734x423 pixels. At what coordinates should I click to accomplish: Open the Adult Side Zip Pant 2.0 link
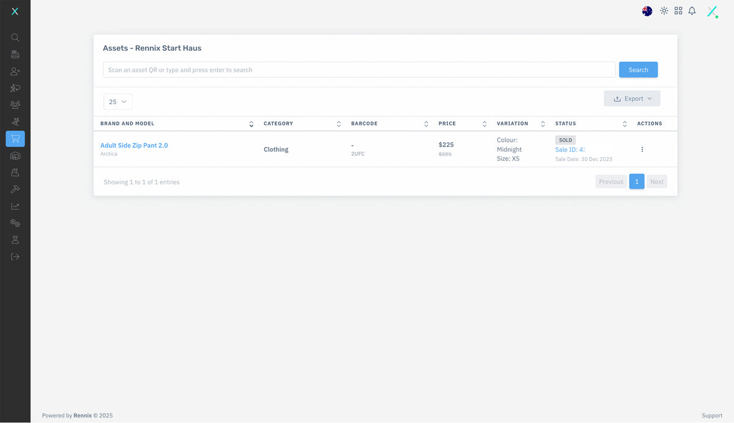pos(134,146)
